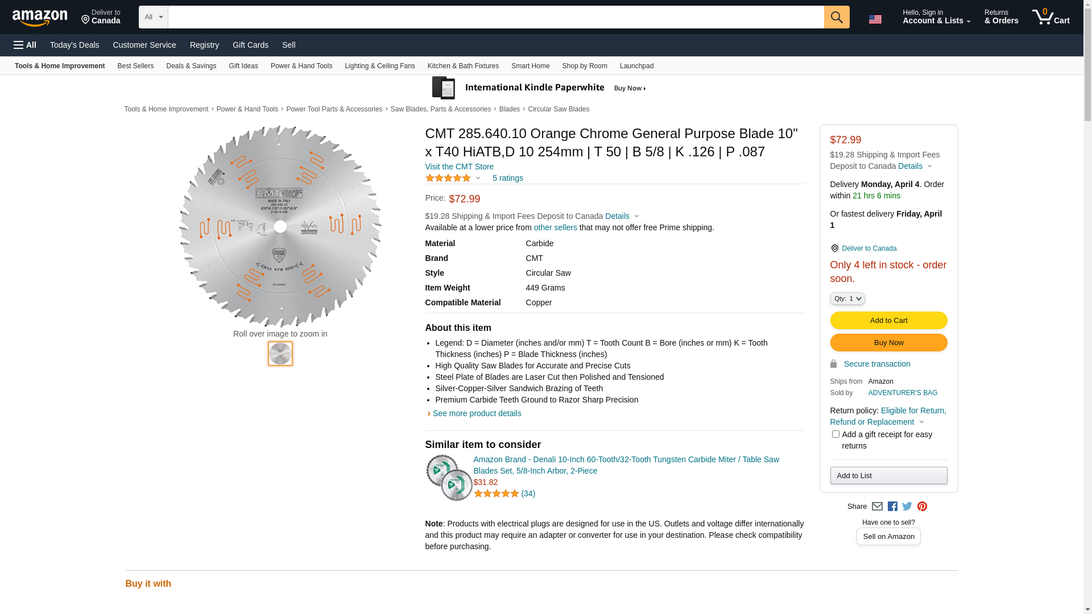The width and height of the screenshot is (1092, 614).
Task: Open the search category All dropdown
Action: (x=153, y=17)
